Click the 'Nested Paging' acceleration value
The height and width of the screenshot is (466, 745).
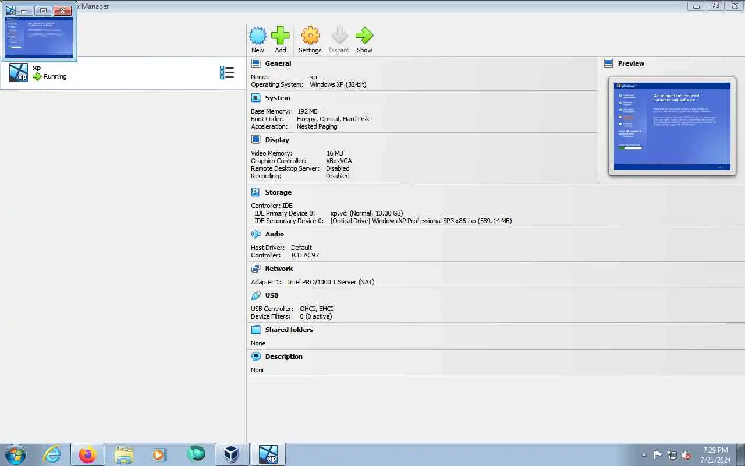click(x=317, y=126)
